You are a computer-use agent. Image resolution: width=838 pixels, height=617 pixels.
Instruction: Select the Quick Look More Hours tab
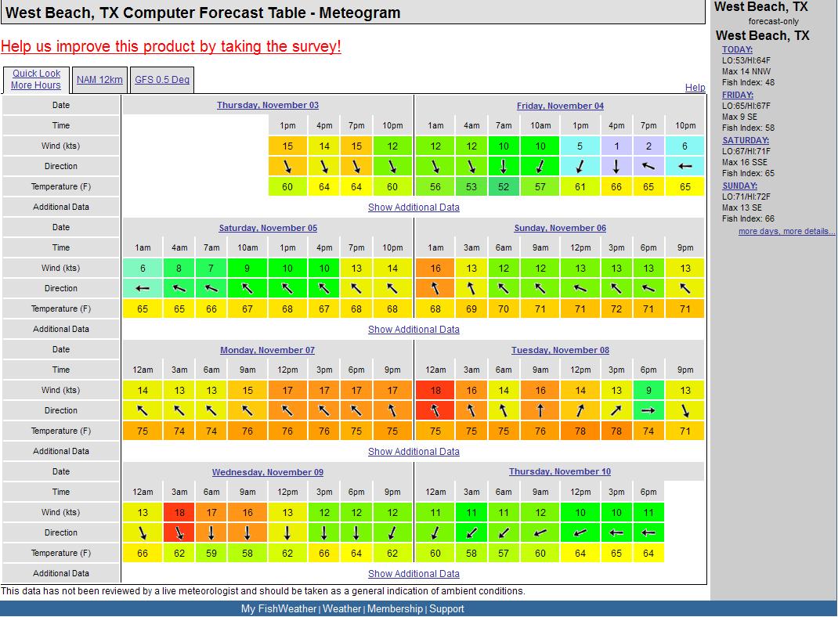click(x=36, y=79)
